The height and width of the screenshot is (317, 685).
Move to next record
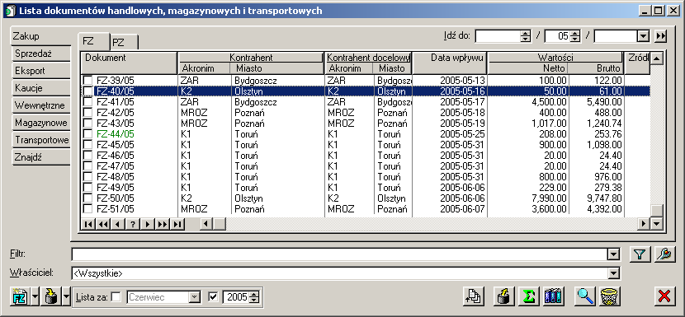coord(148,224)
